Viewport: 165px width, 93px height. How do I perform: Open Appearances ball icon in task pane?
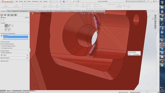tap(155, 24)
